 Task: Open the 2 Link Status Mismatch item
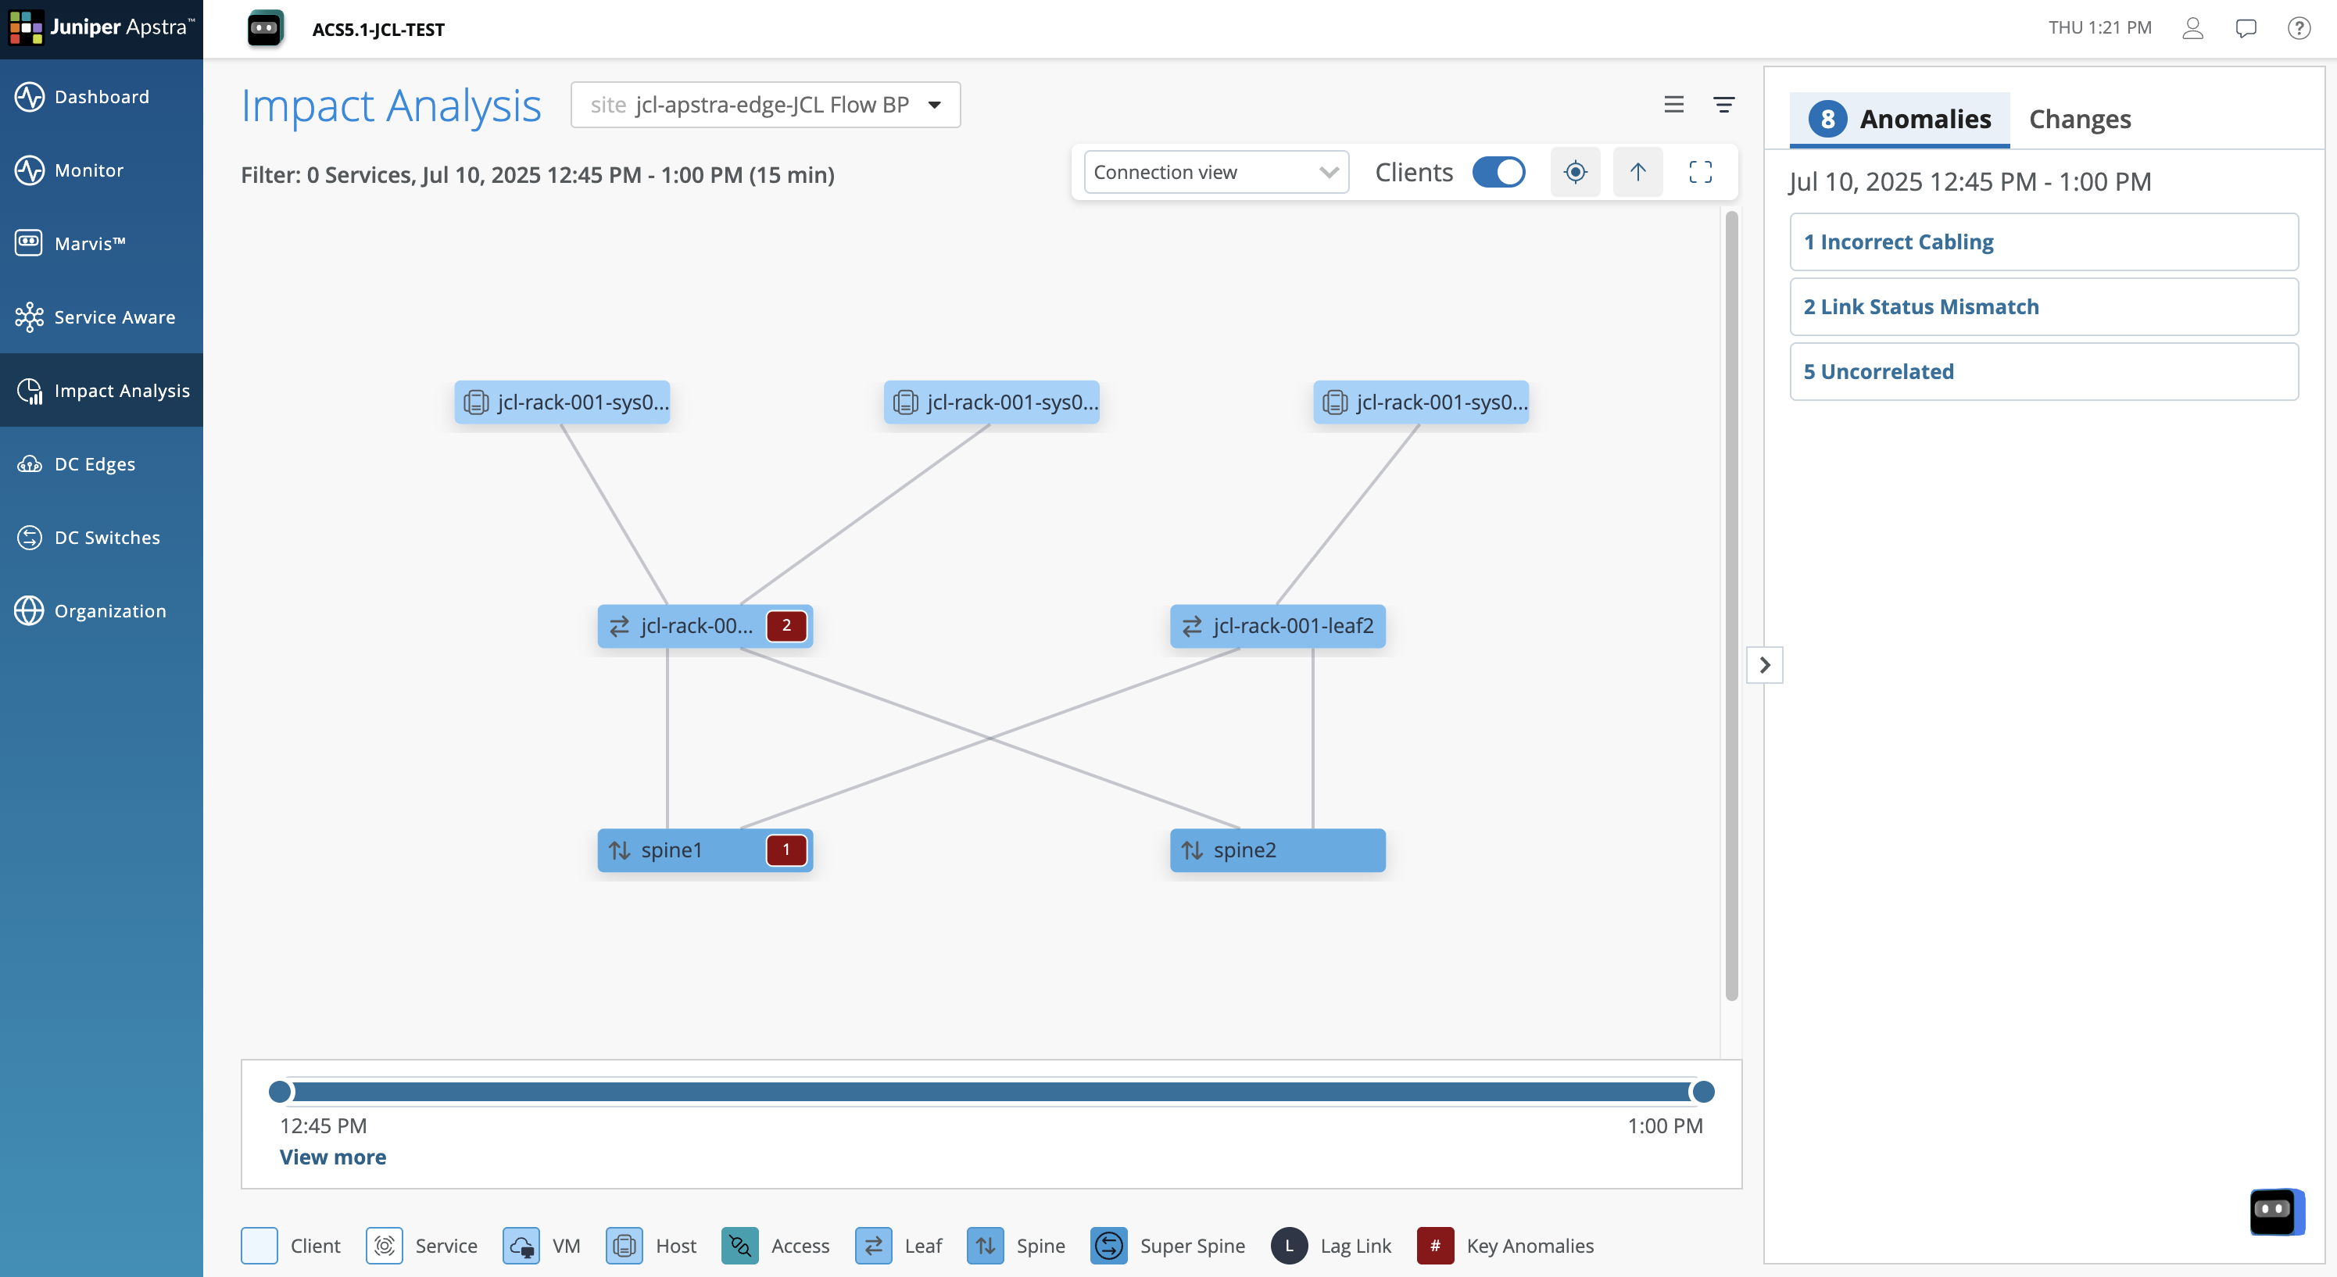click(x=2043, y=307)
